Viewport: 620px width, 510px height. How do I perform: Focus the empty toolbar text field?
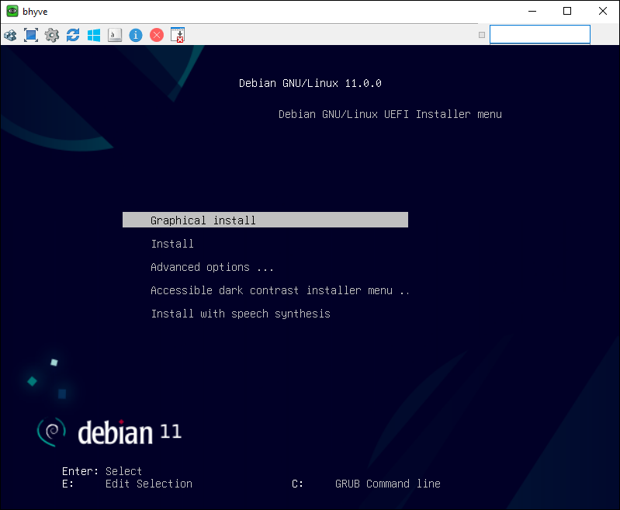pyautogui.click(x=540, y=34)
